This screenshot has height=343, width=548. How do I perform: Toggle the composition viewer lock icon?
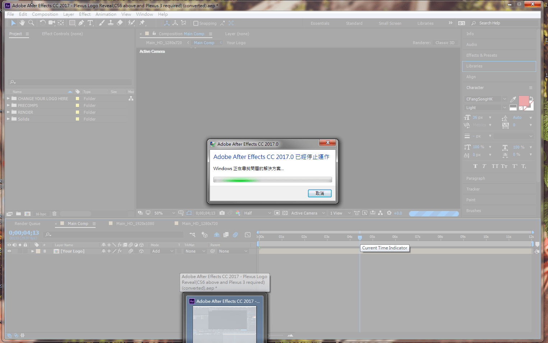point(154,33)
